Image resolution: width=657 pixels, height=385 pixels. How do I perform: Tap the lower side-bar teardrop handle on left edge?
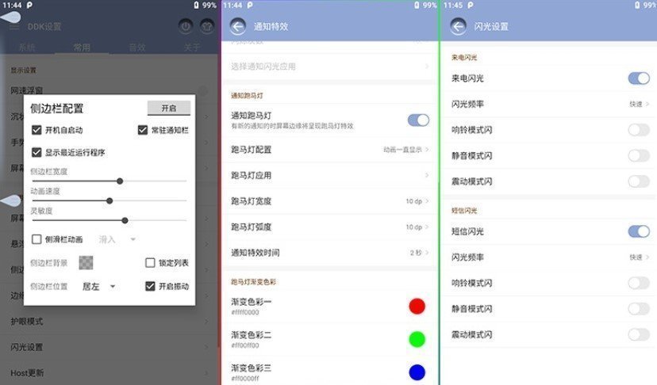click(x=10, y=201)
